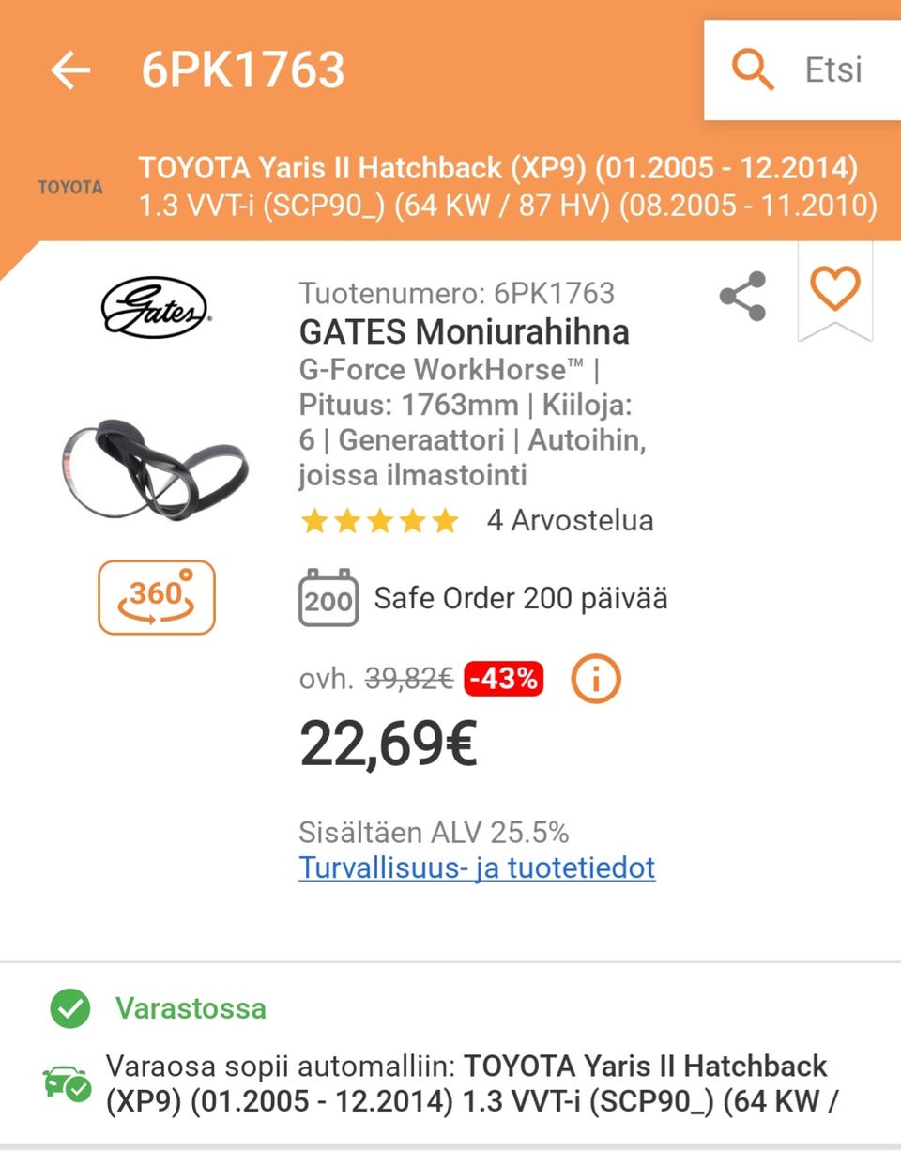
Task: Open Turvallisuus- ja tuotetiedot link
Action: pos(477,867)
